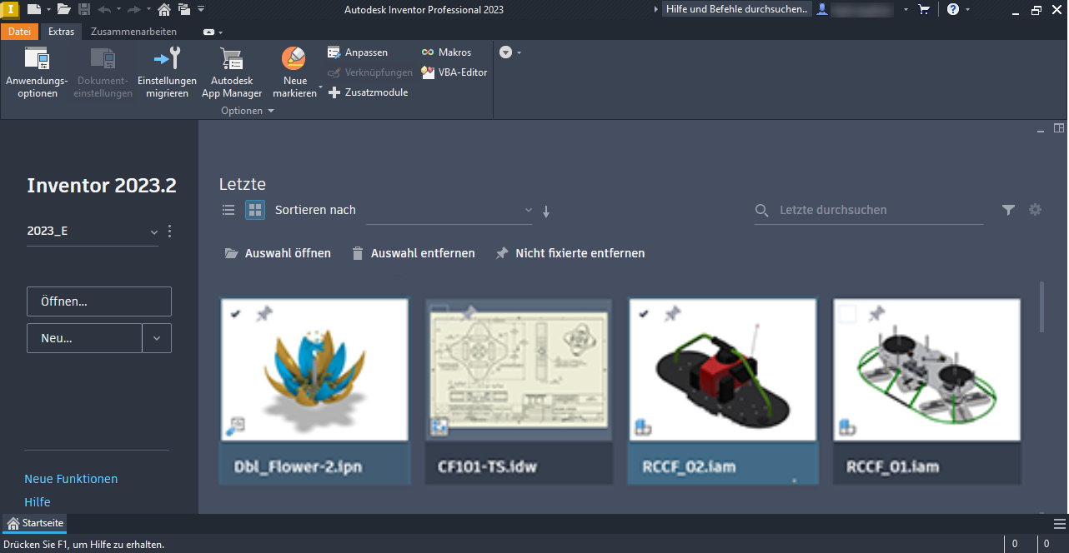The width and height of the screenshot is (1069, 553).
Task: Open the Zusatzmodule manager
Action: 368,92
